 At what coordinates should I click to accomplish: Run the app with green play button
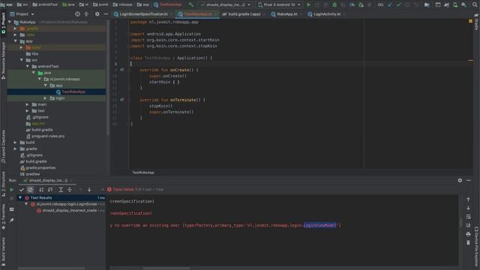[308, 4]
